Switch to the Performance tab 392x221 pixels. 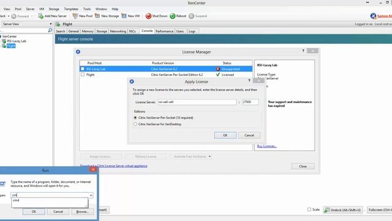coord(164,31)
